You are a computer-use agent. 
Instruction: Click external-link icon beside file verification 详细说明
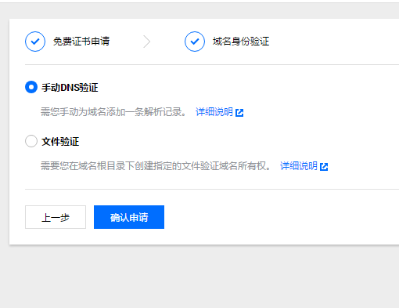[x=324, y=167]
